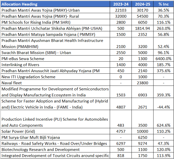The width and height of the screenshot is (174, 159).
Task: Select cell with value 30170
Action: click(142, 10)
